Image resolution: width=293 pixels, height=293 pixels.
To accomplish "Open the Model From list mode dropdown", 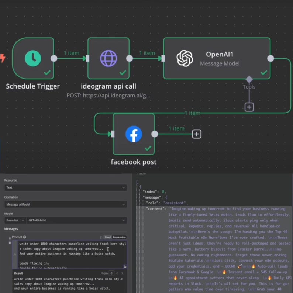I will (15, 220).
